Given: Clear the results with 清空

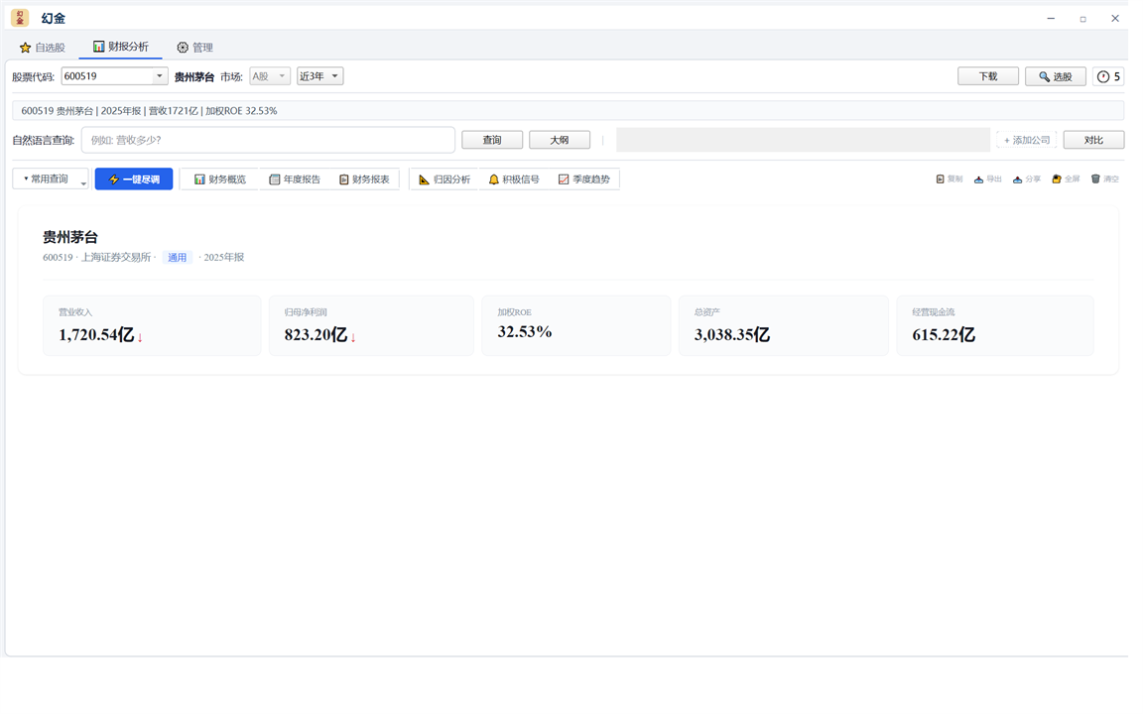Looking at the screenshot, I should [1104, 179].
